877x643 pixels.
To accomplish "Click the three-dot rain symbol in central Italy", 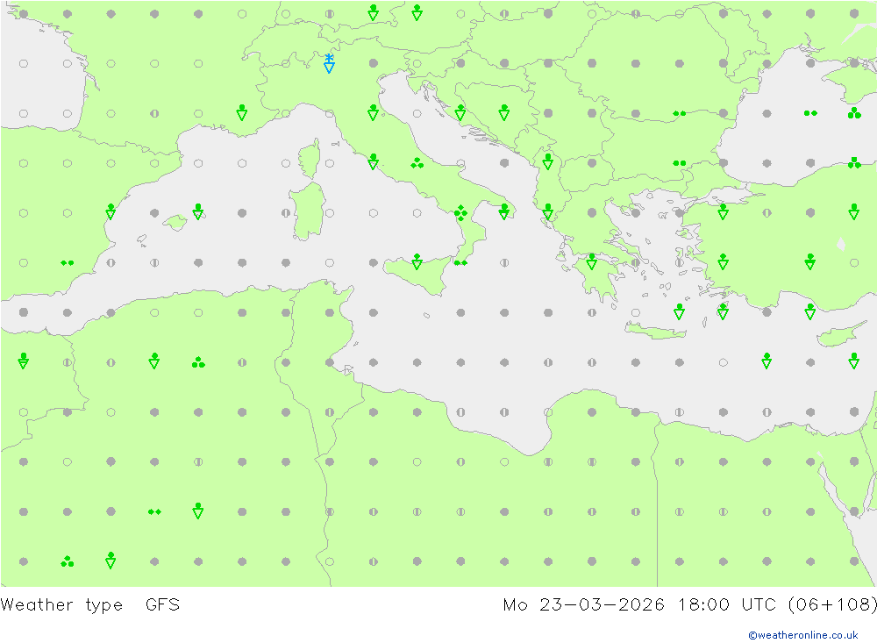I will (417, 163).
